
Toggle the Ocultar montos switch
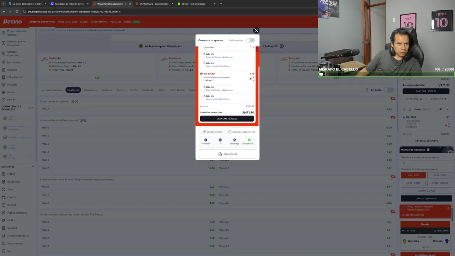pos(250,40)
